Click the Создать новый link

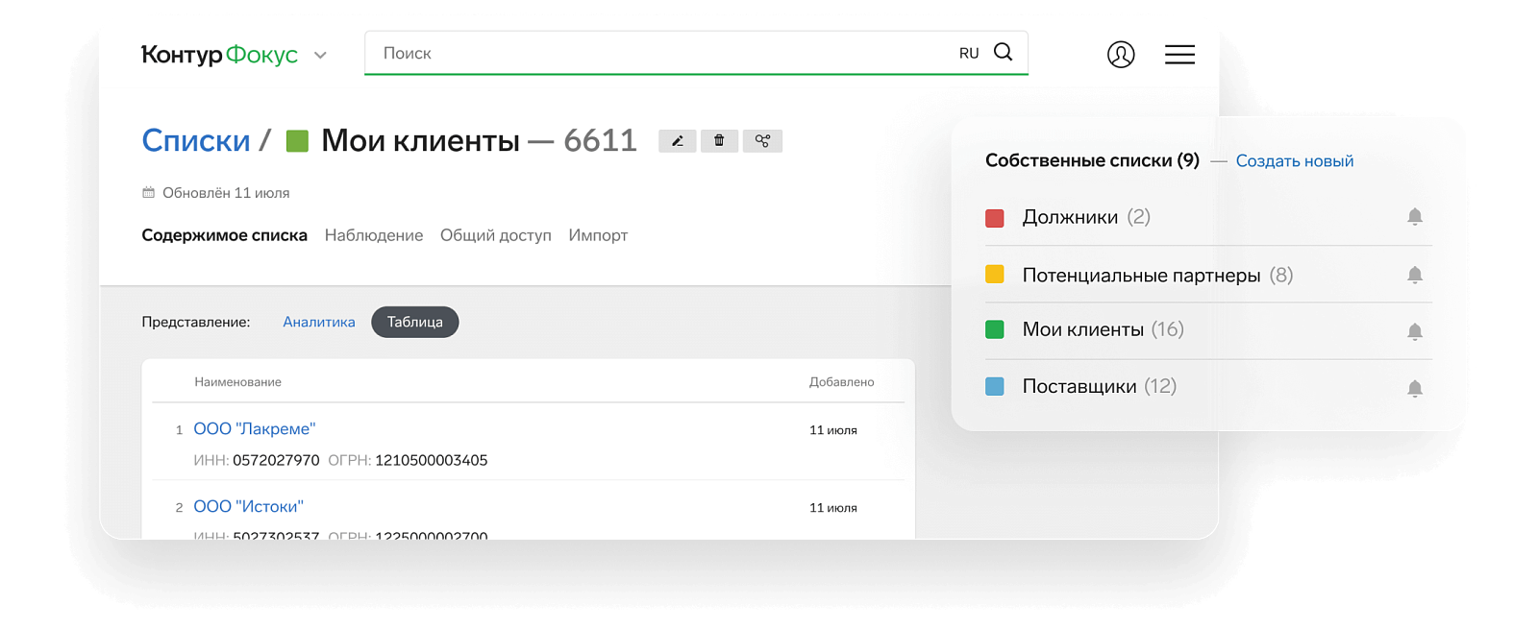pos(1295,161)
